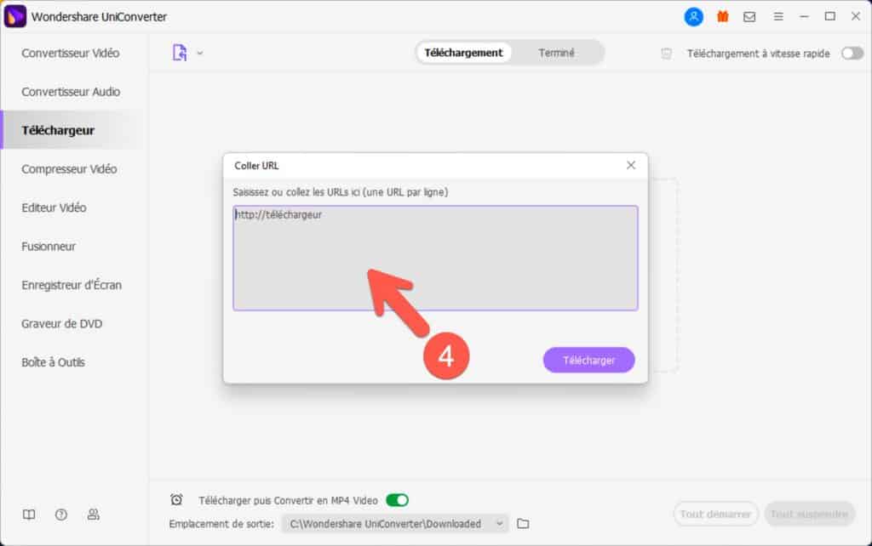Open the user account profile icon

[x=693, y=17]
